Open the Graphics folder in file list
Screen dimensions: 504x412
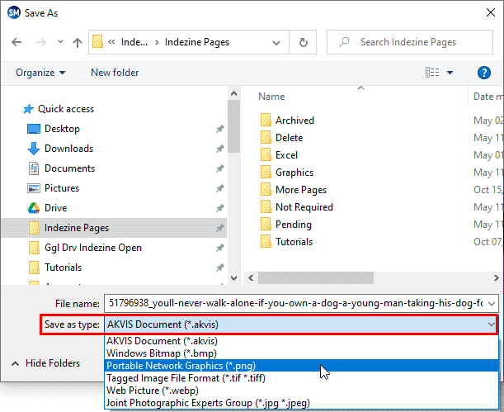[x=294, y=173]
